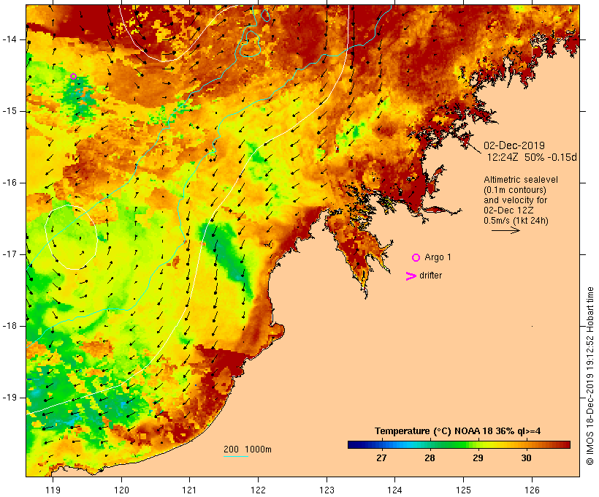Click the '(0.1m contours)' legend text
The width and height of the screenshot is (599, 497).
point(515,190)
